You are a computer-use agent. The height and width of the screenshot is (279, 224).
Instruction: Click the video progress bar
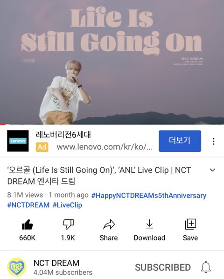pos(112,124)
